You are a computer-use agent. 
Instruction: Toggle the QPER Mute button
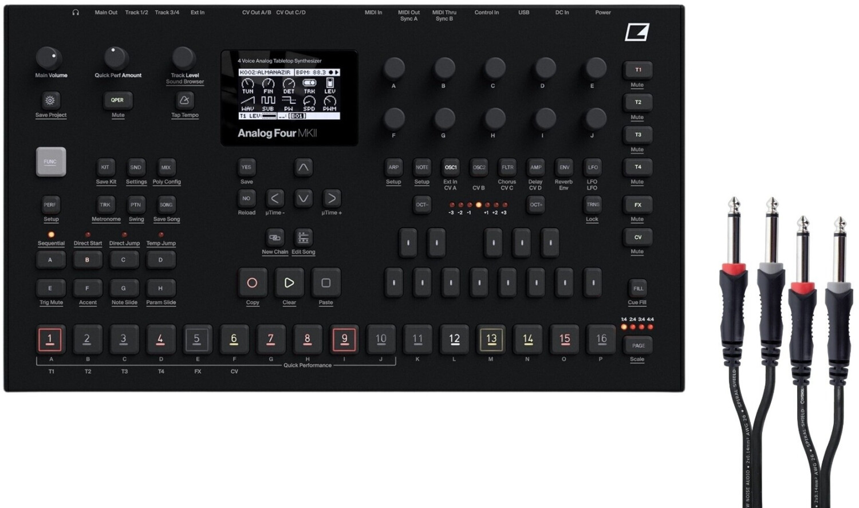point(117,100)
